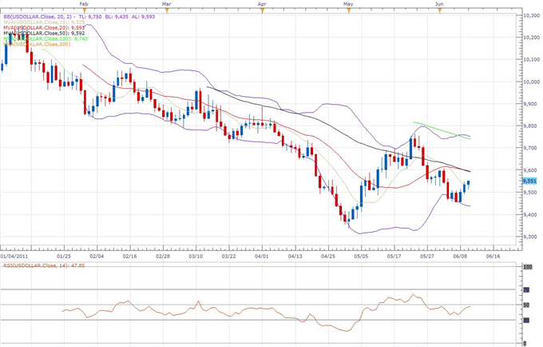
Task: Click the 9,800 price axis label
Action: pos(531,126)
